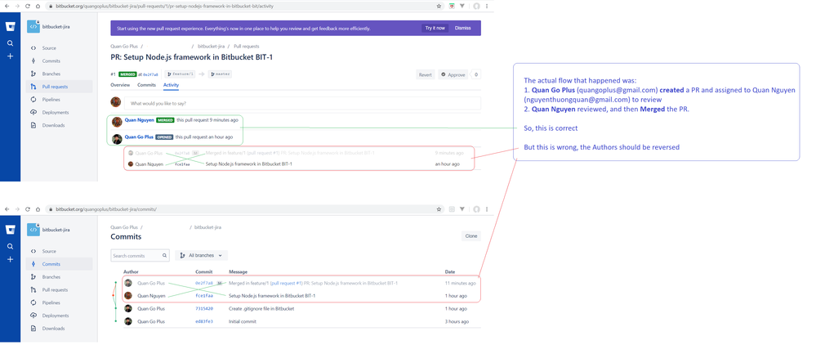Click the plus create icon in top window

pyautogui.click(x=10, y=56)
